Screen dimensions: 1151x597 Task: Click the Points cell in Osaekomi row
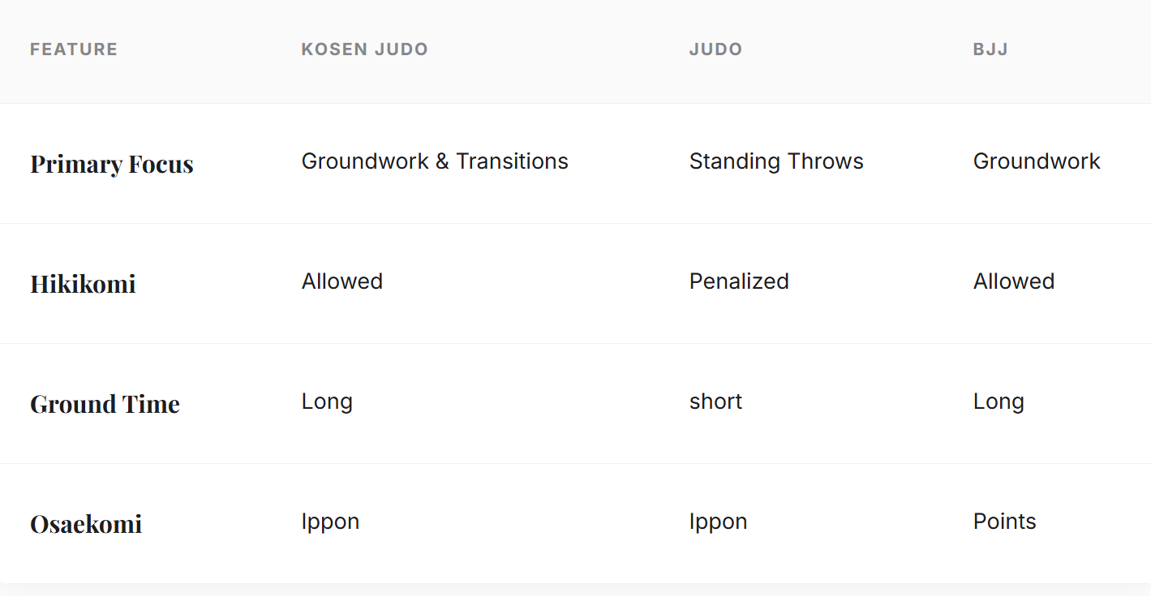[x=1005, y=522]
